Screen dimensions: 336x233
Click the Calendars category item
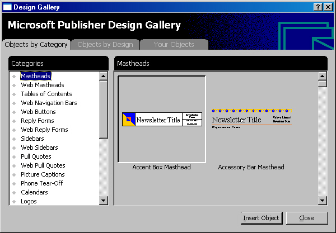(34, 192)
